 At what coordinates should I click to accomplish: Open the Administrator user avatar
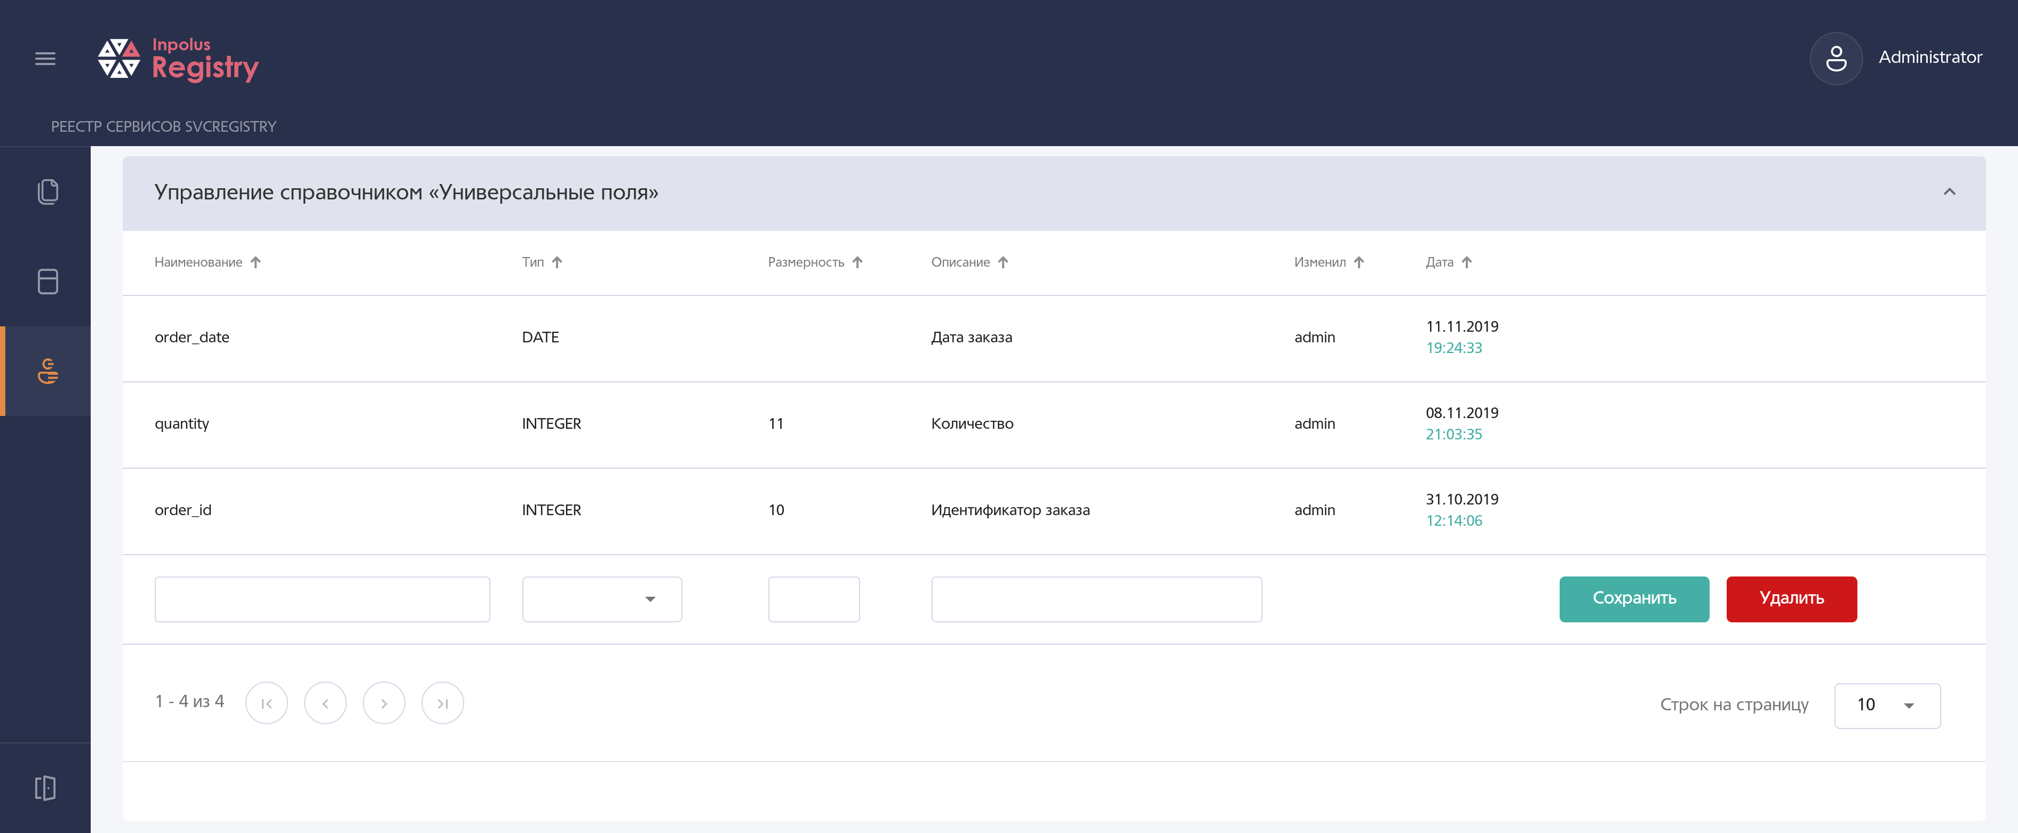pos(1836,59)
